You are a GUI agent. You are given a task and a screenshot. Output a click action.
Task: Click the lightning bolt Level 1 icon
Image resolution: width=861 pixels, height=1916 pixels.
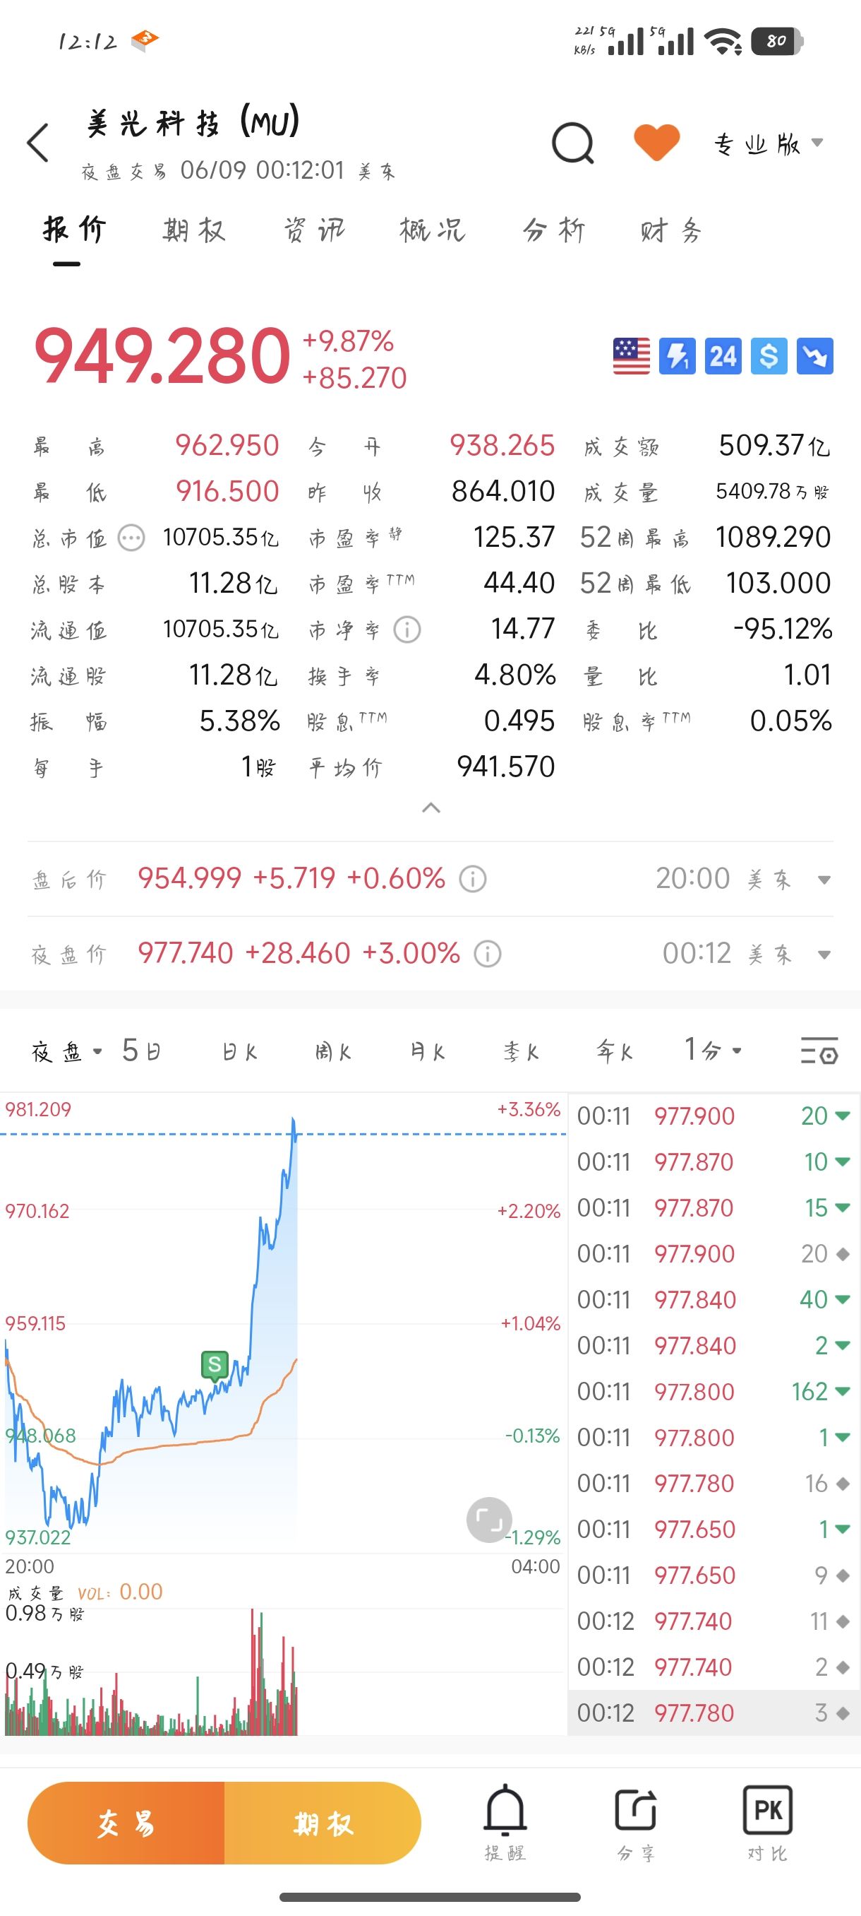click(677, 355)
